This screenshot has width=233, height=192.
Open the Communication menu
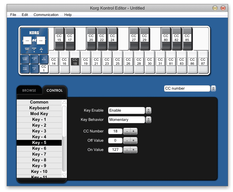pos(46,14)
